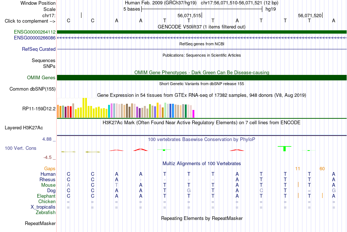Click the Layered H3K27Ac track label
The width and height of the screenshot is (347, 232).
[24, 128]
